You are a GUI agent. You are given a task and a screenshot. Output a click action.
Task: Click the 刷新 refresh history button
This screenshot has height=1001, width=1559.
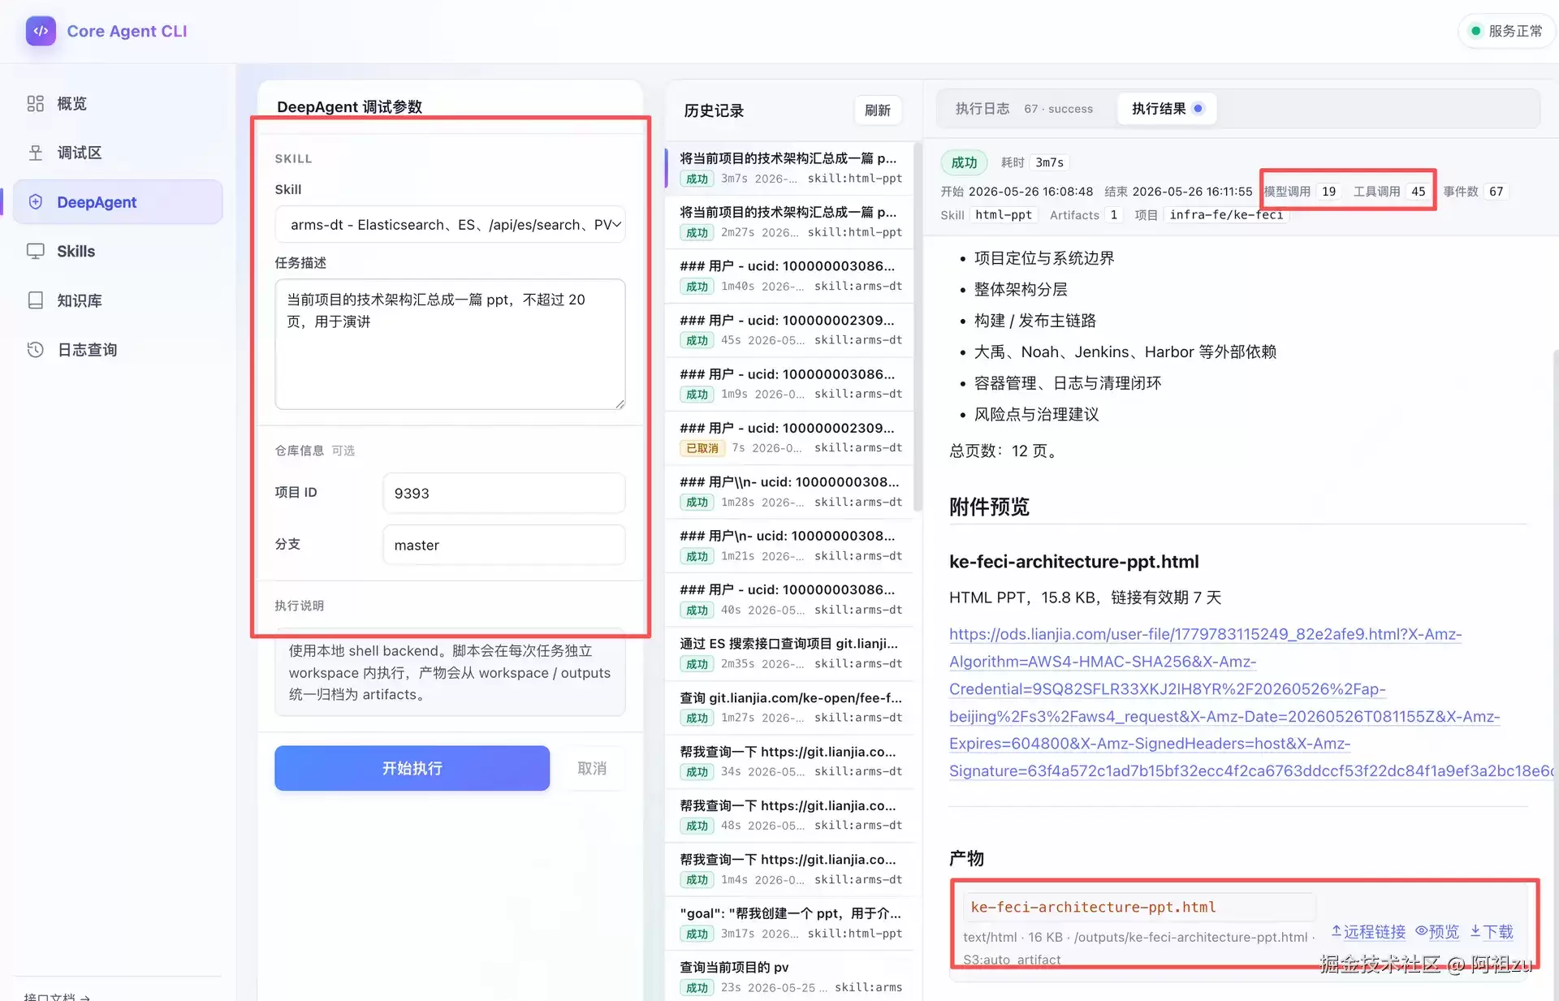pyautogui.click(x=877, y=110)
